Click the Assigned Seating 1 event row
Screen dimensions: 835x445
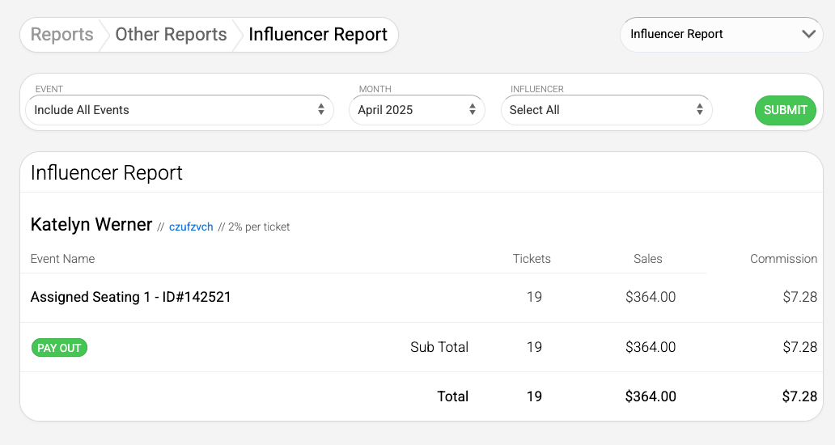tap(422, 297)
